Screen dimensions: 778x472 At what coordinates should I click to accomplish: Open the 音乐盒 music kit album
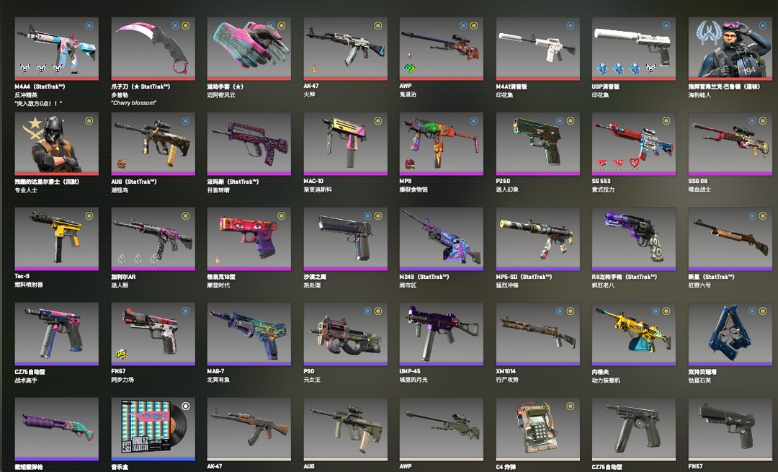point(153,429)
